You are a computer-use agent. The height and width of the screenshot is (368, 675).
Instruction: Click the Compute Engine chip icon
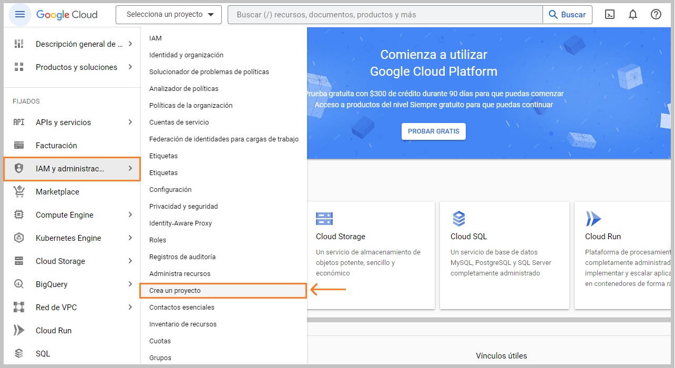point(19,215)
